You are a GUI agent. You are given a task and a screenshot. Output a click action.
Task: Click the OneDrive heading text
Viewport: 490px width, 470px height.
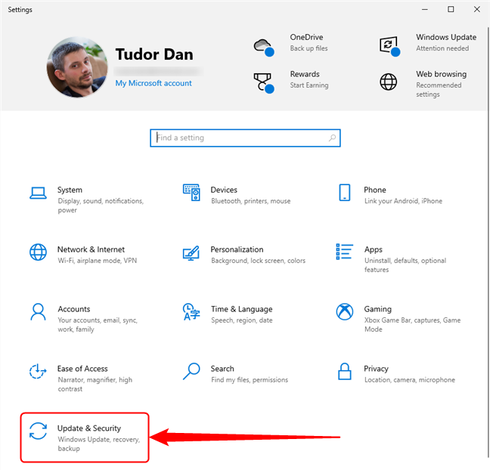point(306,37)
